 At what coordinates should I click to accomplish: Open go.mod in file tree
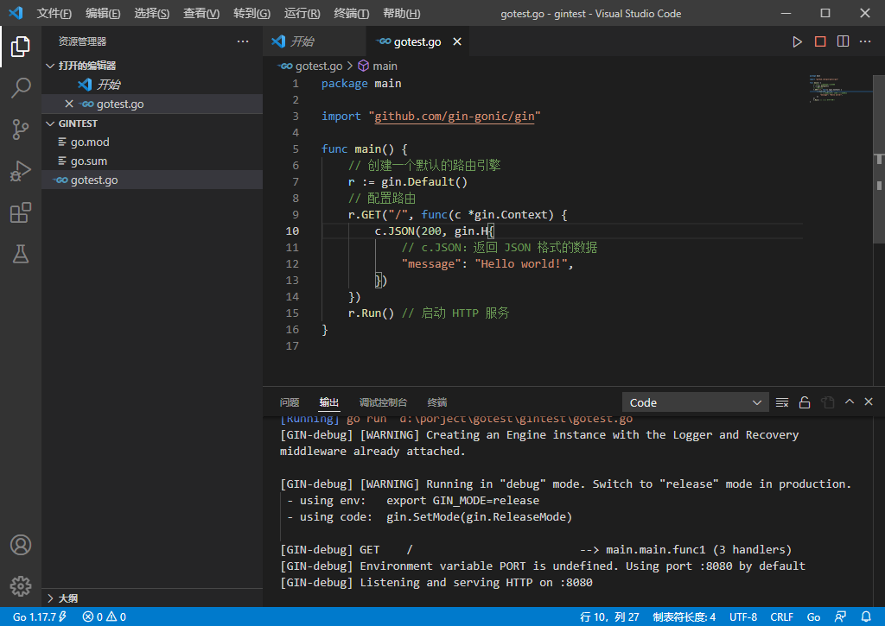point(152,142)
